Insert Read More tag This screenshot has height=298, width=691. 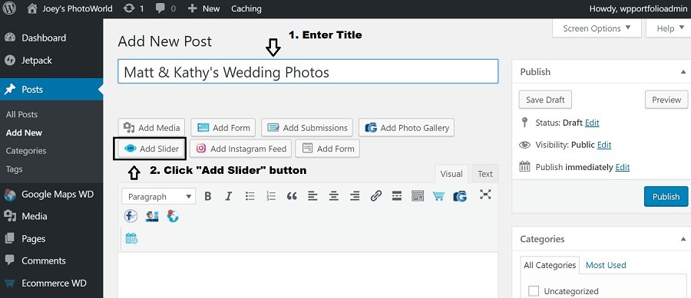tap(397, 196)
